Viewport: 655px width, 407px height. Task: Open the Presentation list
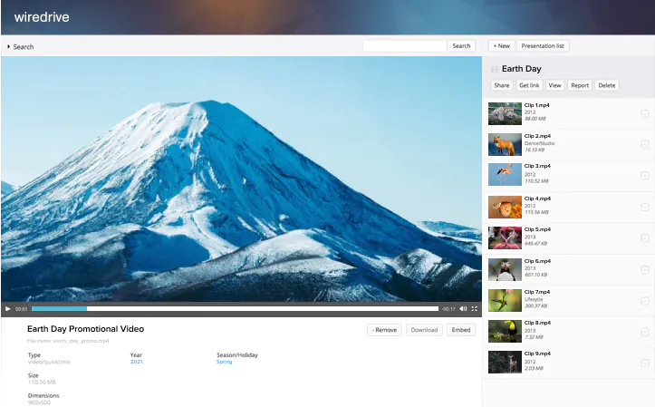point(544,45)
